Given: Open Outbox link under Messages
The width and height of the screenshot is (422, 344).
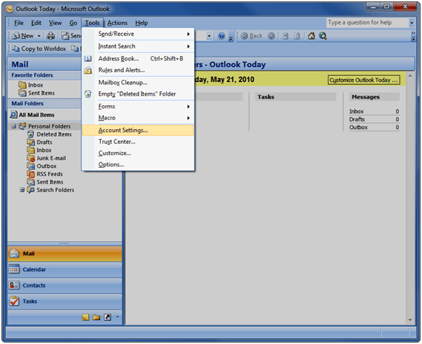Looking at the screenshot, I should (x=359, y=127).
